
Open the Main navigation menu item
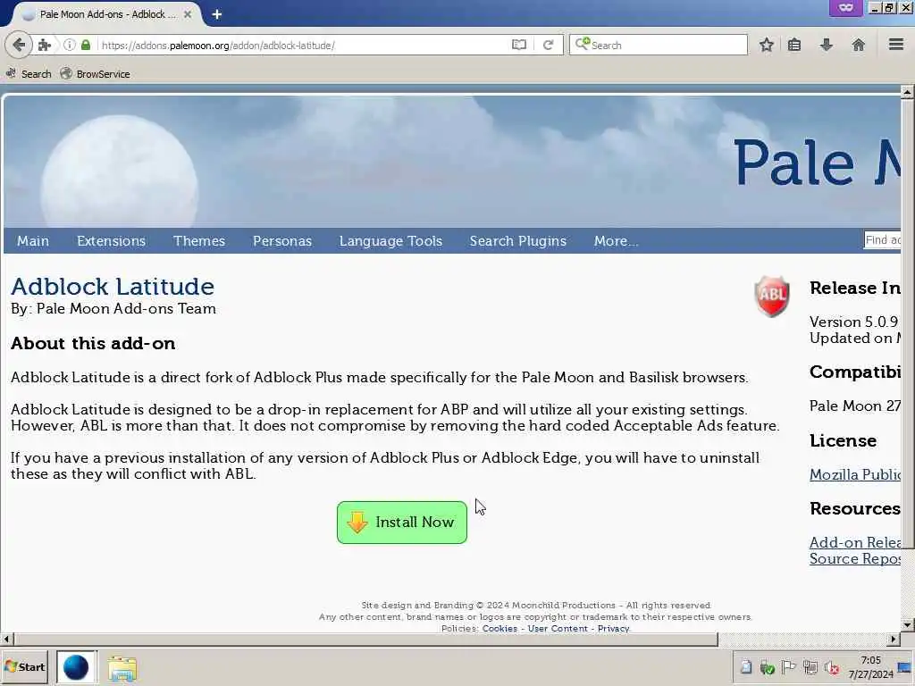[x=33, y=241]
